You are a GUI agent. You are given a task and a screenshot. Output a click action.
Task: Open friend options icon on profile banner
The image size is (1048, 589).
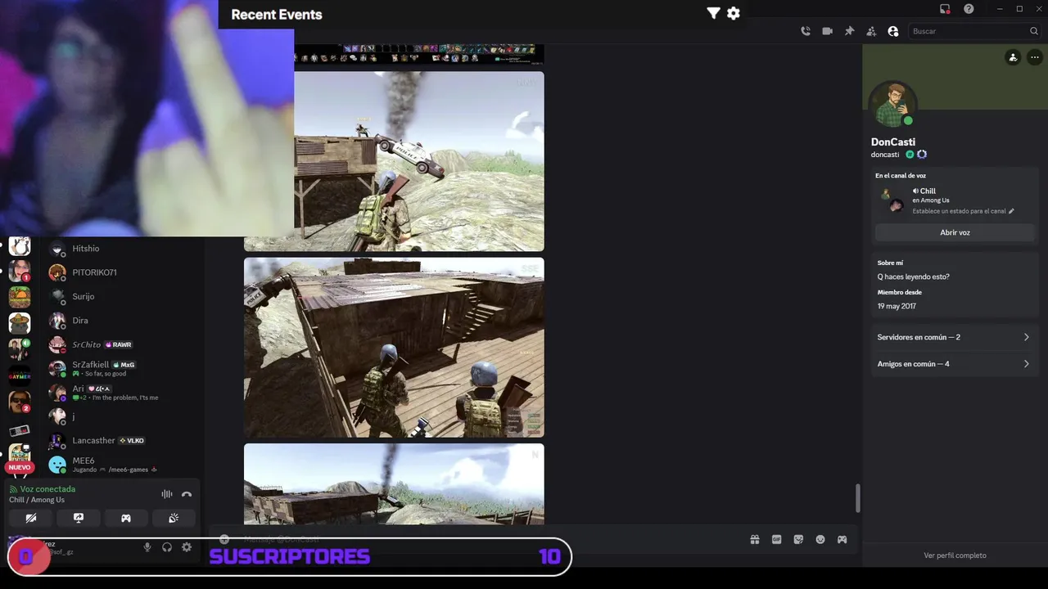click(x=1013, y=57)
